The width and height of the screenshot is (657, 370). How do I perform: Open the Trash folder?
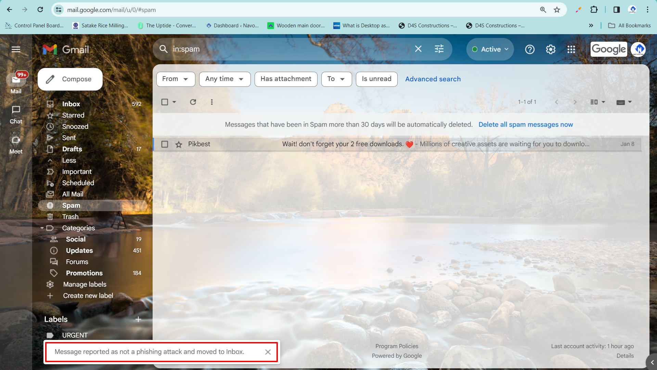pos(70,217)
